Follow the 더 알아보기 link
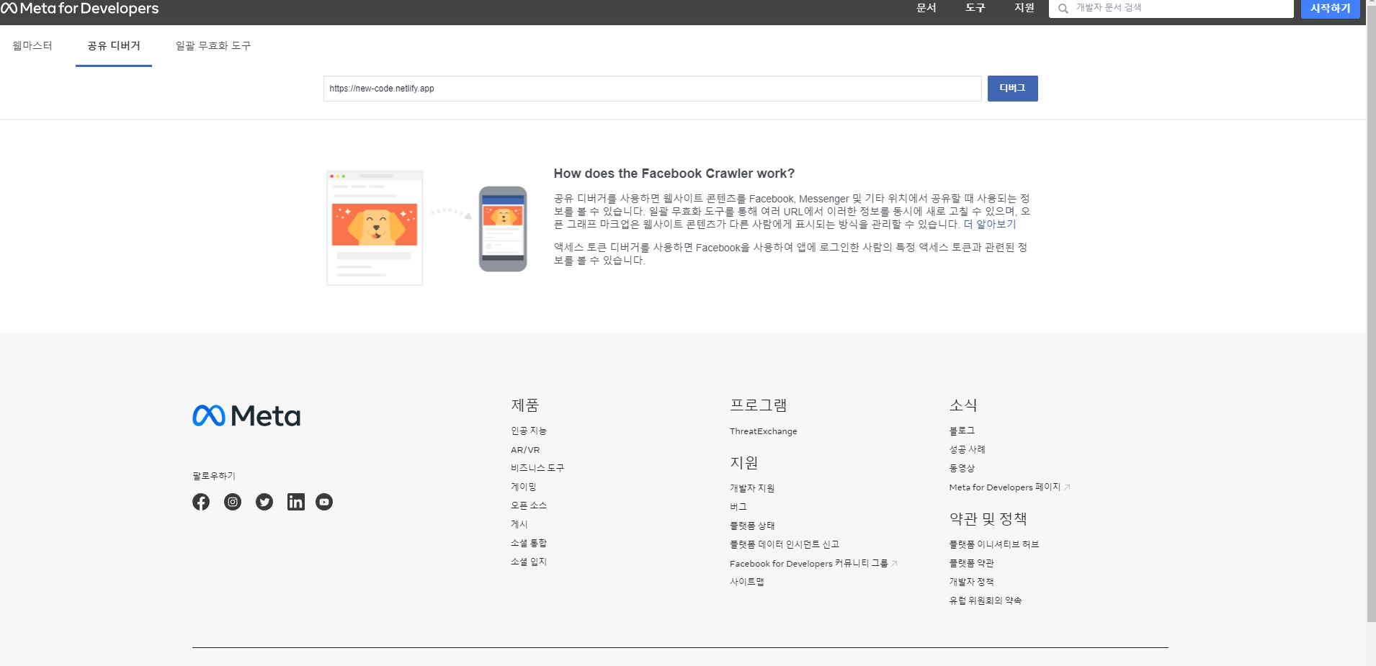This screenshot has height=666, width=1376. tap(990, 225)
